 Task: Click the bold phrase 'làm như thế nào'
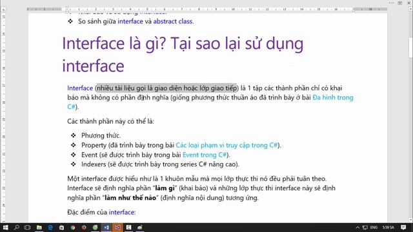point(130,198)
